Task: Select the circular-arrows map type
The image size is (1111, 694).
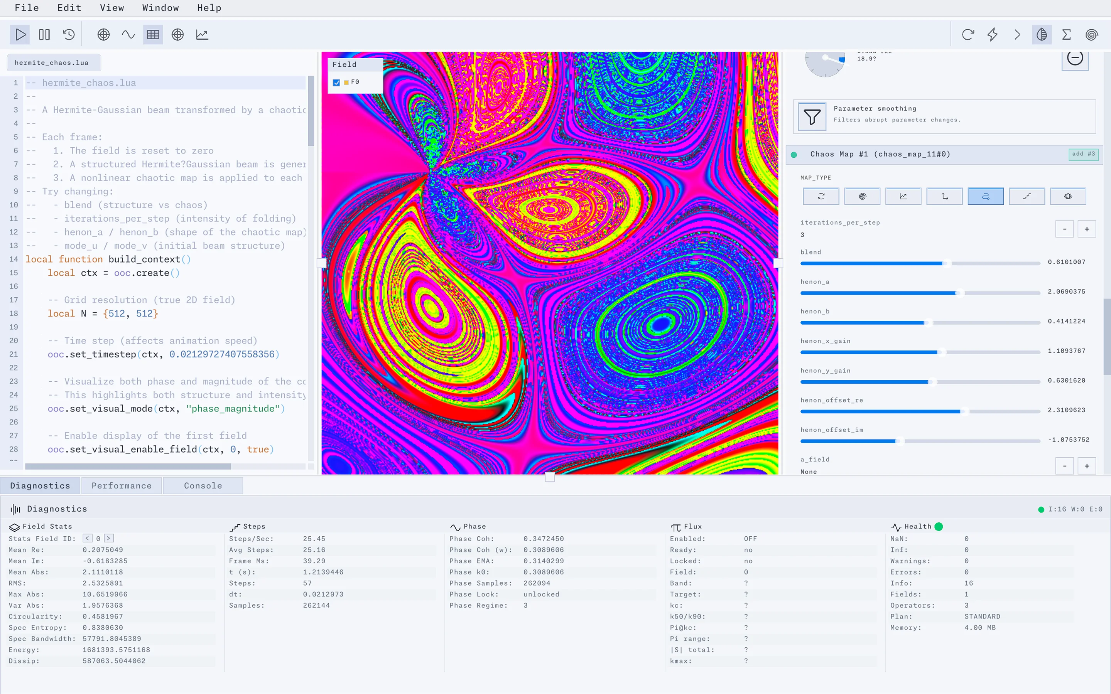Action: (821, 197)
